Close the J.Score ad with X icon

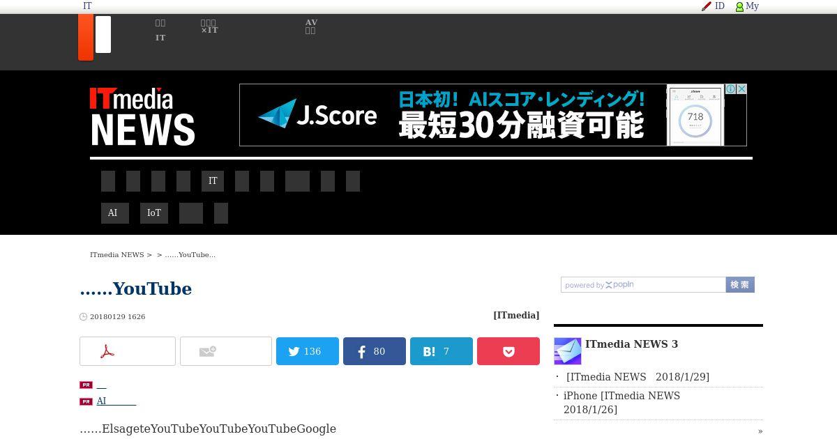point(742,89)
